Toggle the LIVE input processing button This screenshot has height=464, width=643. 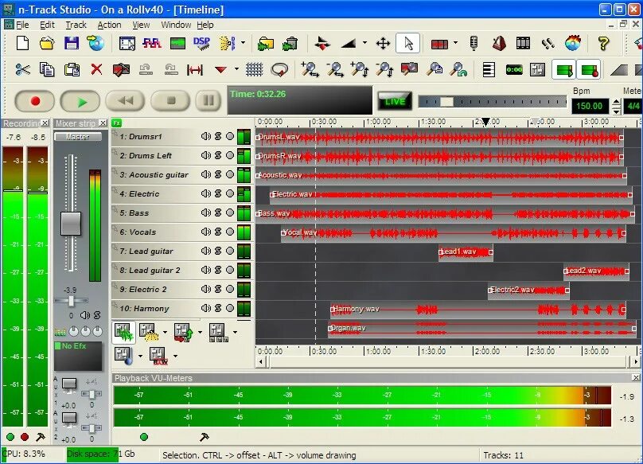pos(395,101)
